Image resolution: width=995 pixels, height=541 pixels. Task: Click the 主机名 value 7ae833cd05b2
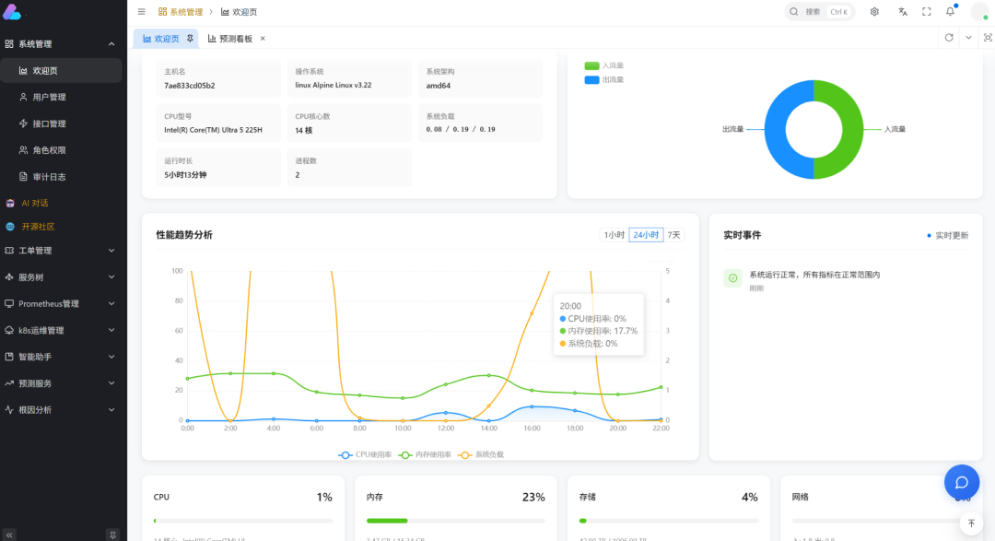pyautogui.click(x=190, y=86)
